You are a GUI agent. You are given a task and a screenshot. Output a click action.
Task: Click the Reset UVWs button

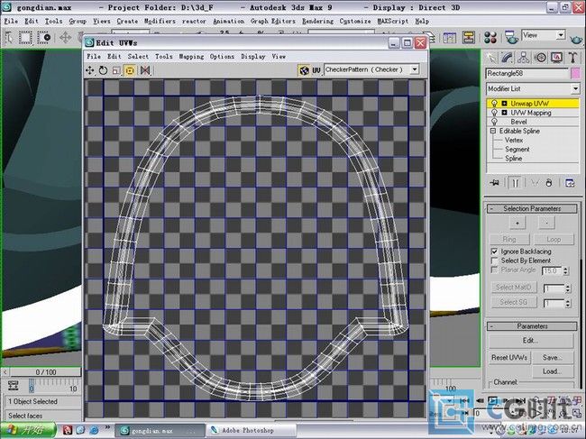509,358
